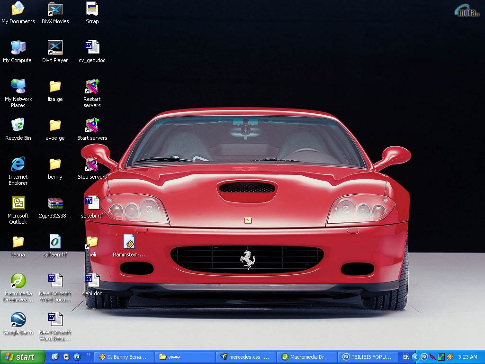The image size is (485, 364).
Task: Click the Scrap file icon
Action: [x=92, y=13]
